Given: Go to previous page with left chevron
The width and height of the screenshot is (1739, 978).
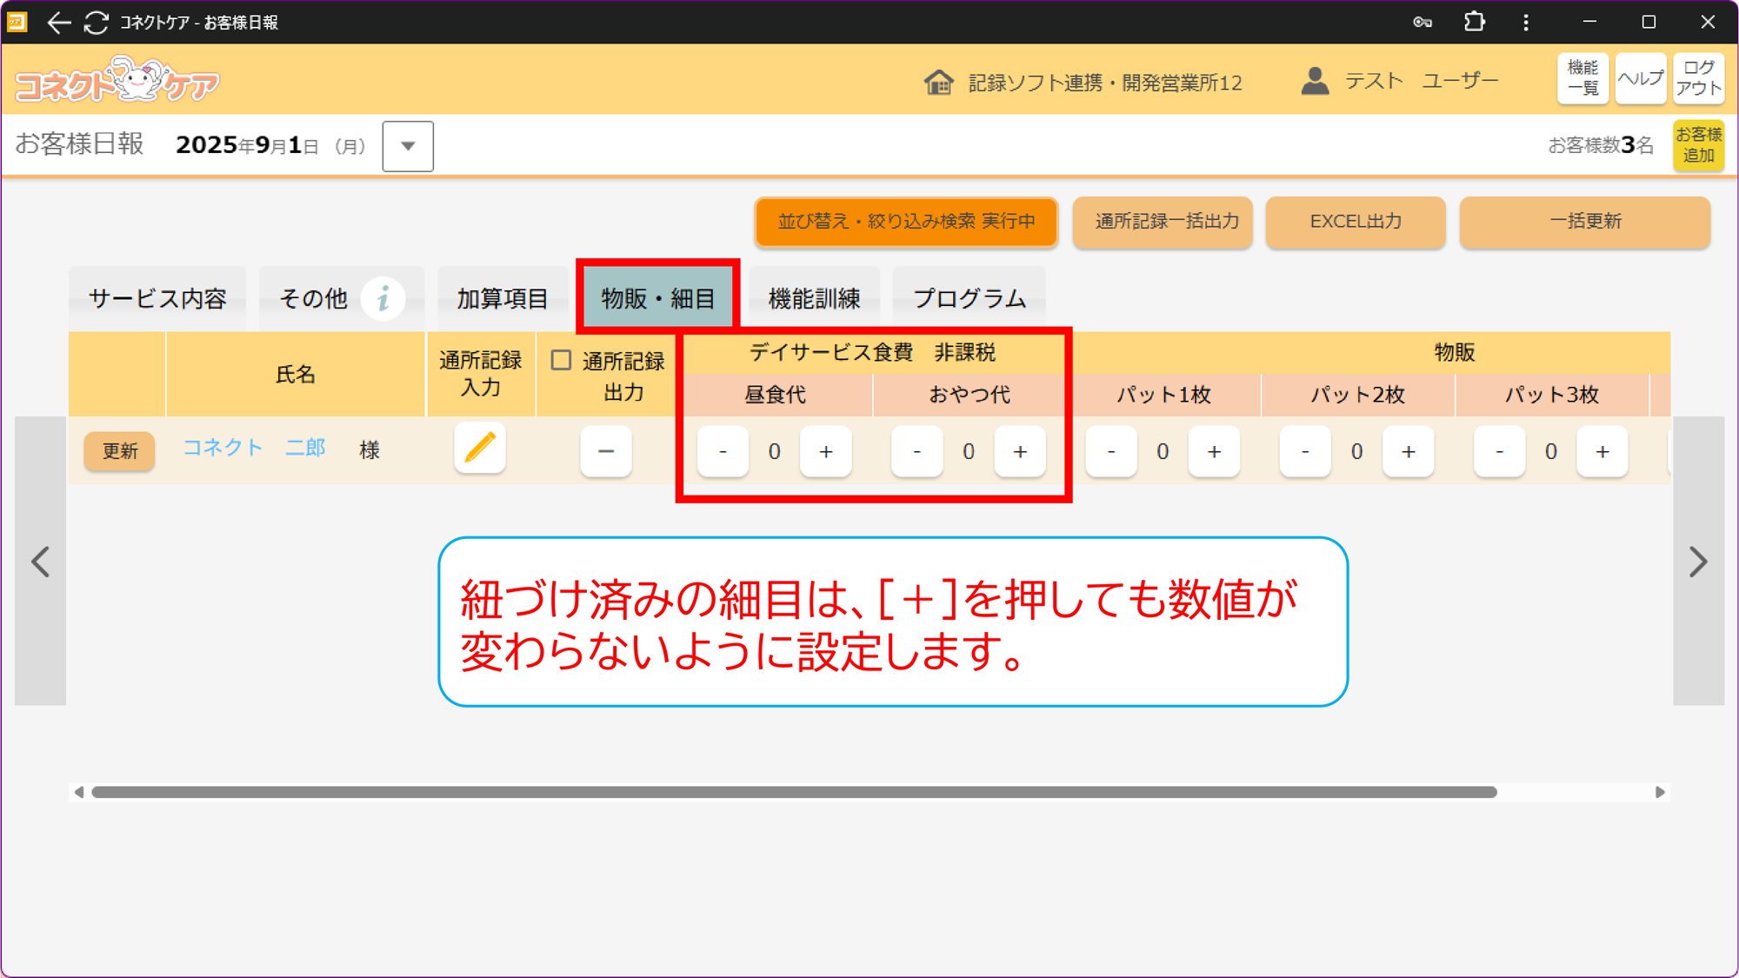Looking at the screenshot, I should (x=41, y=562).
